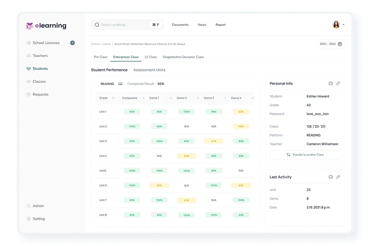370x246 pixels.
Task: Click the yellow 67% badge in Unit 3
Action: [213, 141]
